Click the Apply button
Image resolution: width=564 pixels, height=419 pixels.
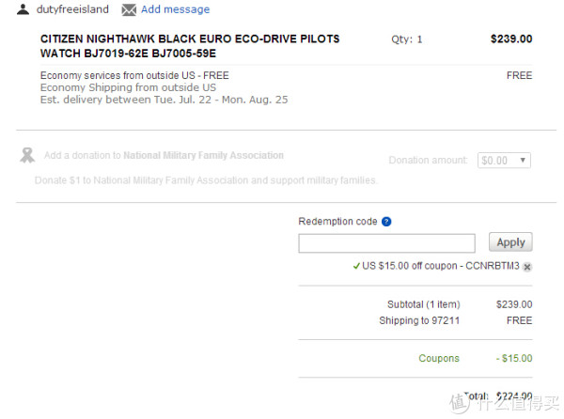tap(510, 242)
